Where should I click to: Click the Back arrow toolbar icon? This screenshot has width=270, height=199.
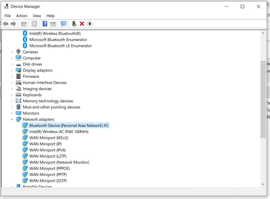[x=5, y=24]
